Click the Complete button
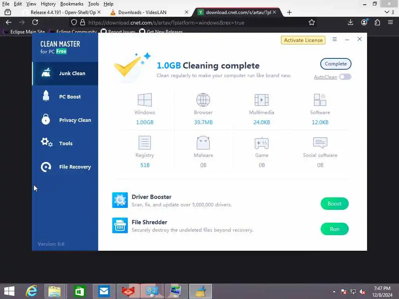Viewport: 399px width, 299px height. (335, 64)
